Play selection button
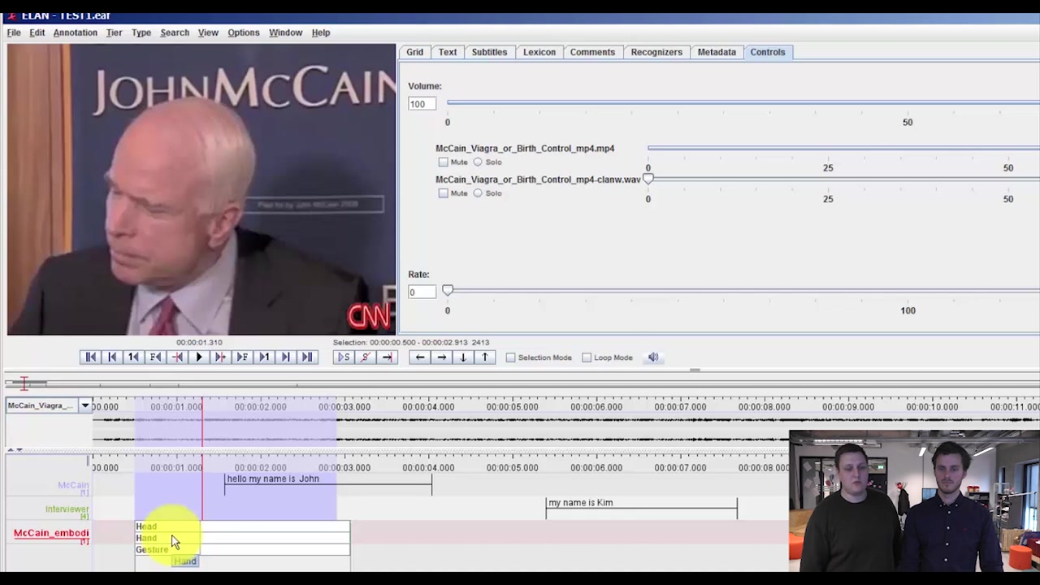The height and width of the screenshot is (585, 1040). pyautogui.click(x=344, y=357)
